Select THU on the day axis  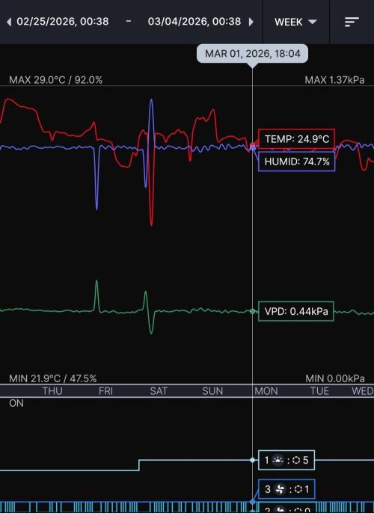coord(52,391)
